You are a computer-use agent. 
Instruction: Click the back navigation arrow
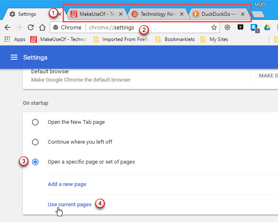pos(7,27)
